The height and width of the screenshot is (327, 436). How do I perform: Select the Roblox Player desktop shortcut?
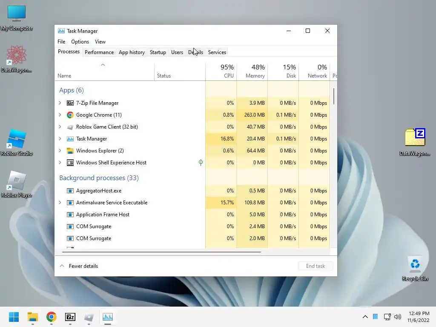click(x=17, y=184)
